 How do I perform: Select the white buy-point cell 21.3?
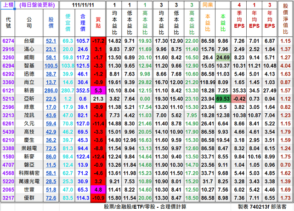98,99
